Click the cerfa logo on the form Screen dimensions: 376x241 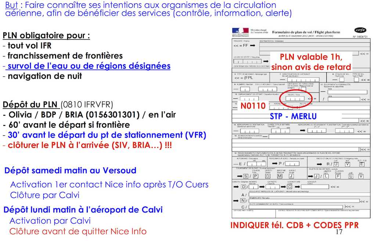pos(360,30)
